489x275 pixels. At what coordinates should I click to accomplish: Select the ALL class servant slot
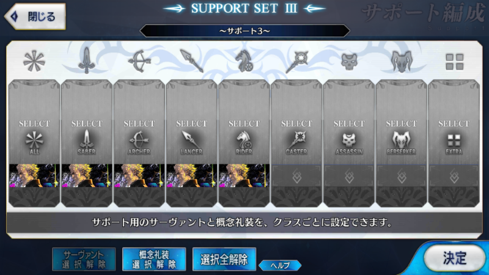(34, 122)
